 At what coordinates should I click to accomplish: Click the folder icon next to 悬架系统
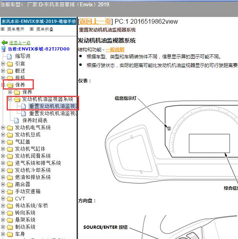(10, 220)
